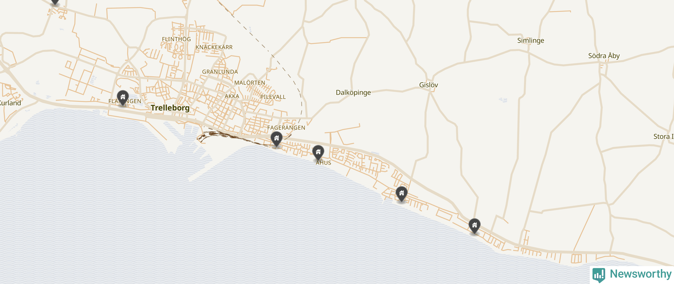Viewport: 674px width, 284px height.
Task: Select the MALÖRTEN district label
Action: [250, 83]
